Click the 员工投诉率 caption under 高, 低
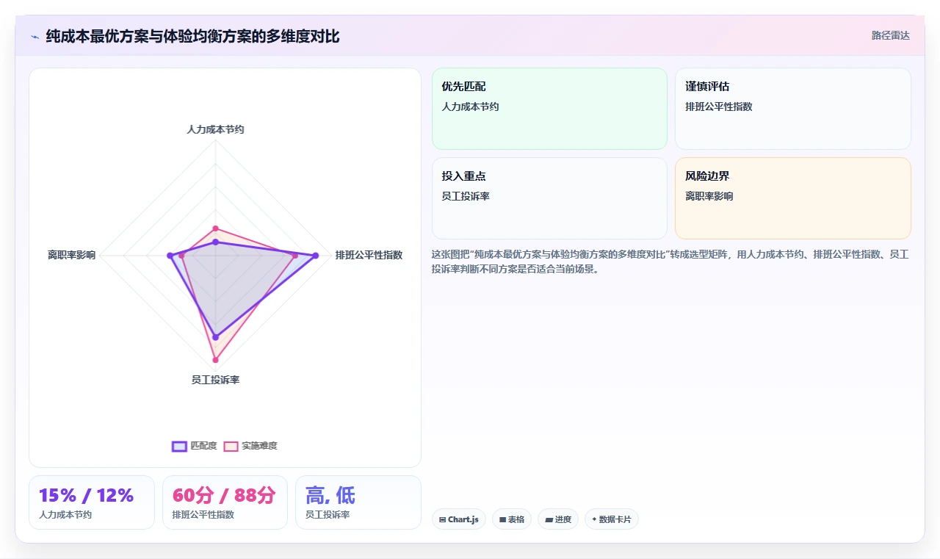Viewport: 940px width, 559px height. pyautogui.click(x=328, y=515)
